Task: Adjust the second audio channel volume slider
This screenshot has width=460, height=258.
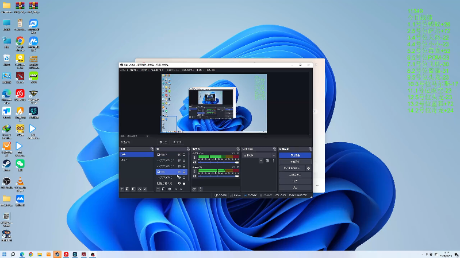Action: [x=218, y=176]
